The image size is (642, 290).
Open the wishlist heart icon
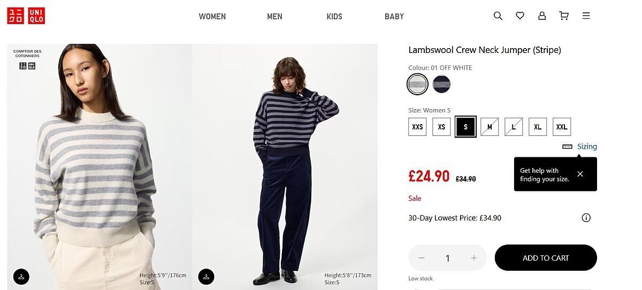520,16
